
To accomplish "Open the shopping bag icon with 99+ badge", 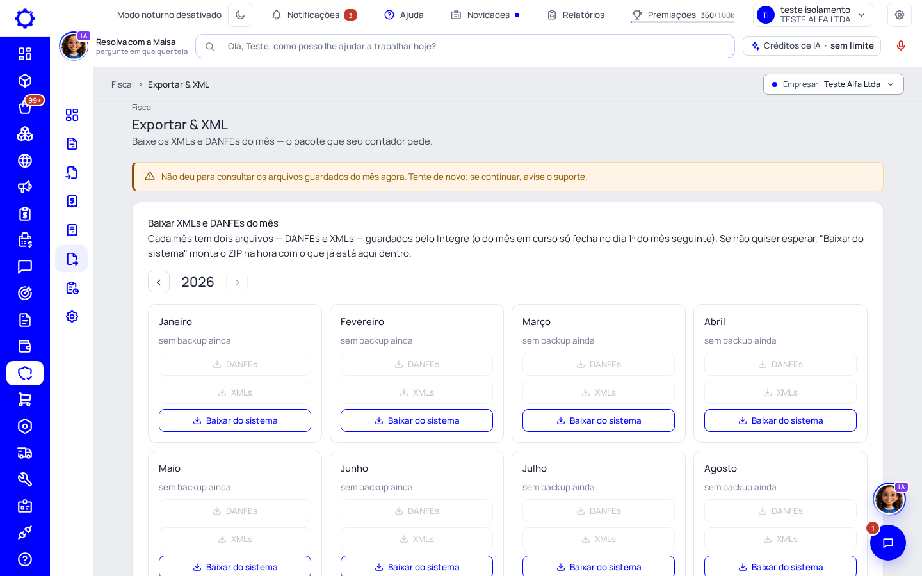I will pyautogui.click(x=25, y=108).
